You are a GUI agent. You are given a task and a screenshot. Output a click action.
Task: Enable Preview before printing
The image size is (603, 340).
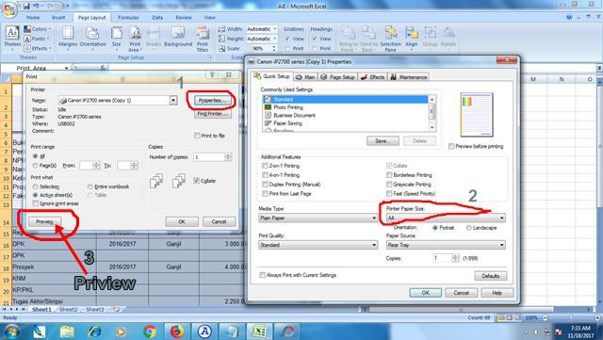(451, 147)
